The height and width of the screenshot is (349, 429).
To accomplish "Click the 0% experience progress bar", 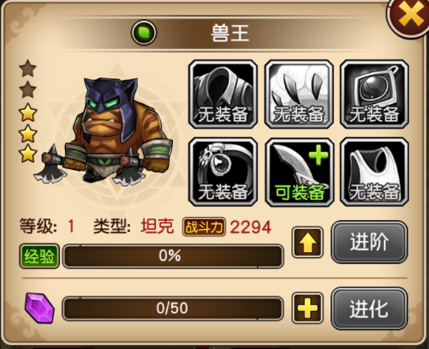I will click(x=173, y=256).
